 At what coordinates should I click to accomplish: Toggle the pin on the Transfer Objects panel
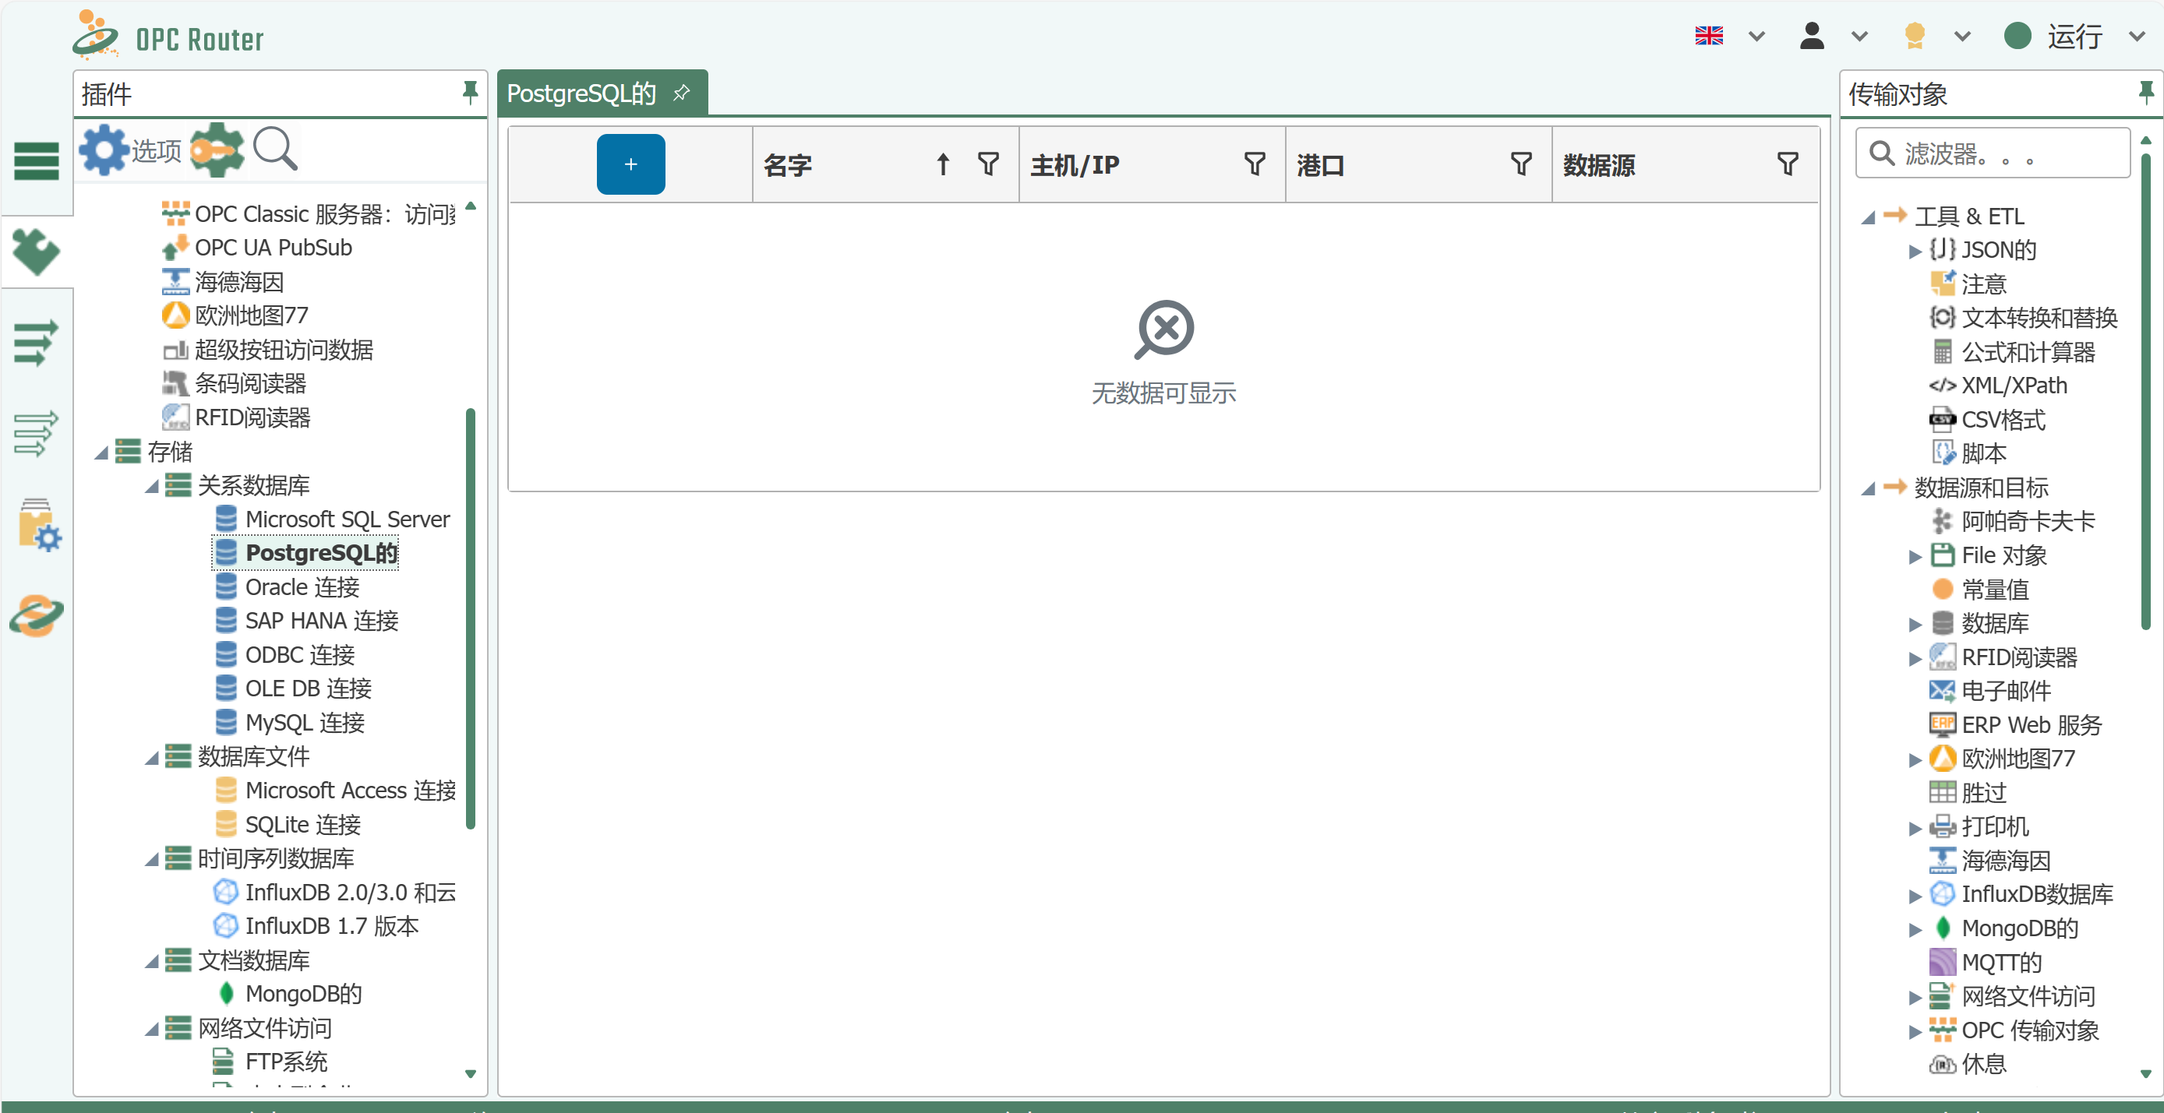coord(2145,93)
